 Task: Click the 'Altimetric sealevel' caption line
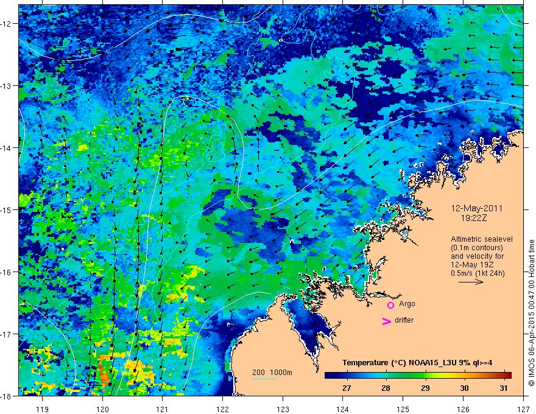[482, 239]
